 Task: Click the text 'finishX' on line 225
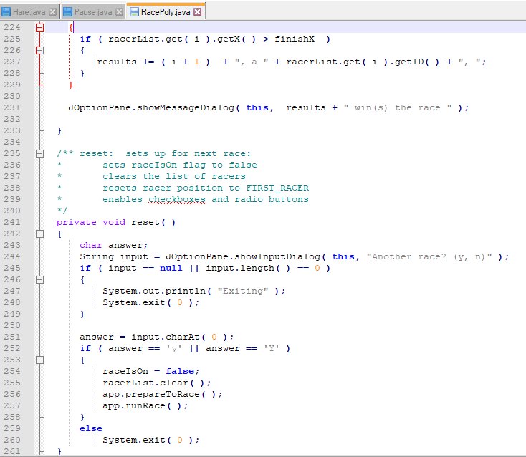[295, 39]
